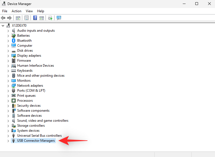
Task: Expand the Display adapters chevron
Action: (8, 56)
